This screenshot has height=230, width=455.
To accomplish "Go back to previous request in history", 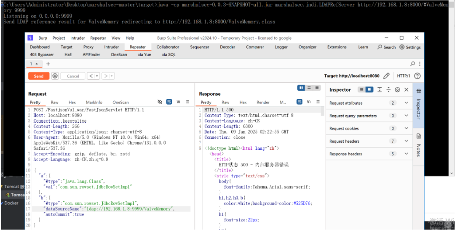I will click(91, 76).
